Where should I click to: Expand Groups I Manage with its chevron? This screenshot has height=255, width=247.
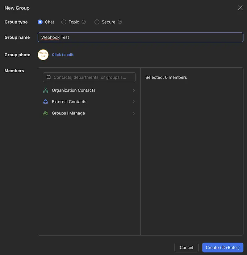tap(134, 113)
